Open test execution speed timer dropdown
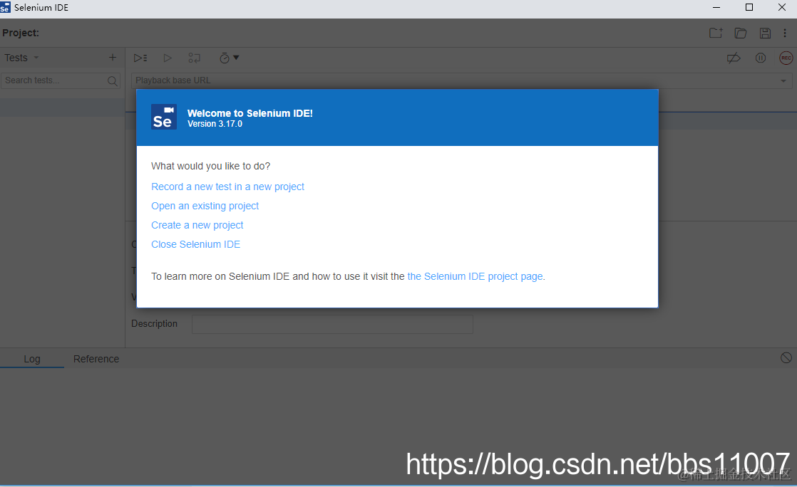 tap(229, 58)
